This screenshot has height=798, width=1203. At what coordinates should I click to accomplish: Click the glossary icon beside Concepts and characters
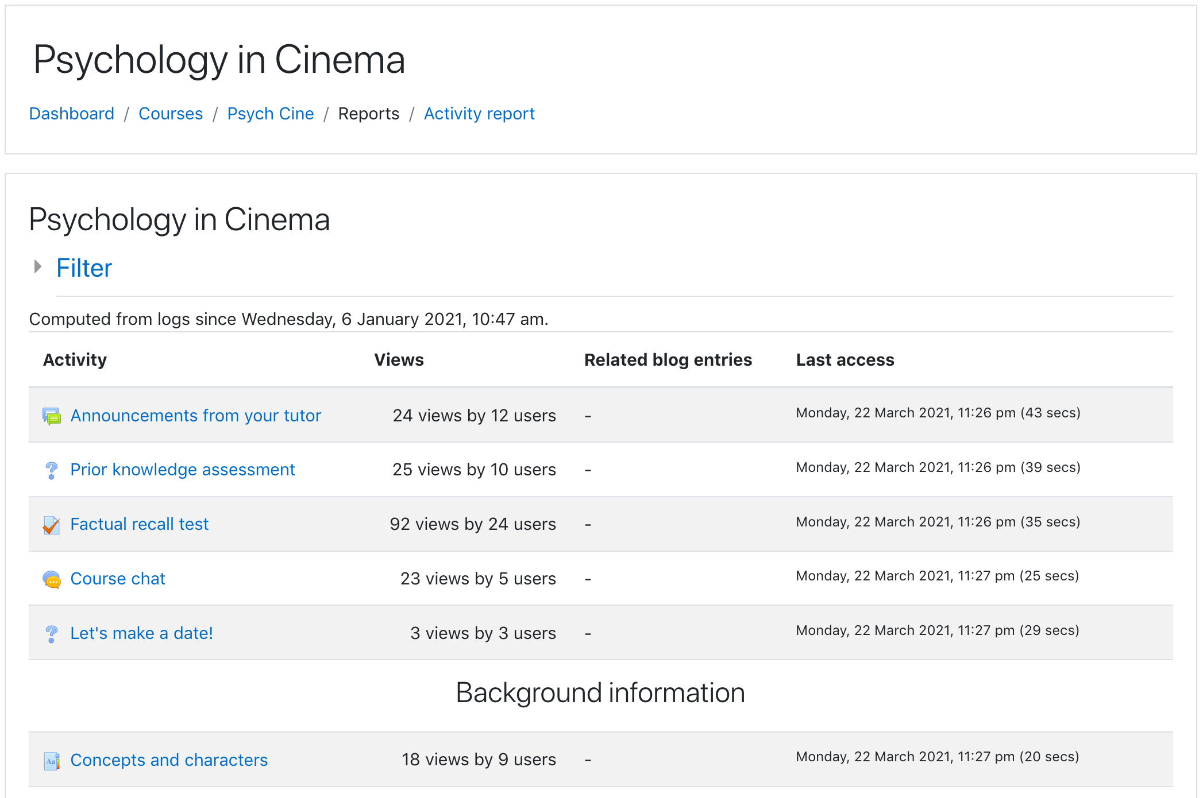[x=52, y=761]
